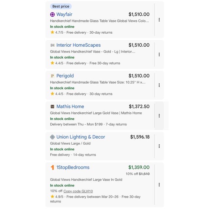Click Union Lighting & Decor's more options icon

tap(159, 146)
